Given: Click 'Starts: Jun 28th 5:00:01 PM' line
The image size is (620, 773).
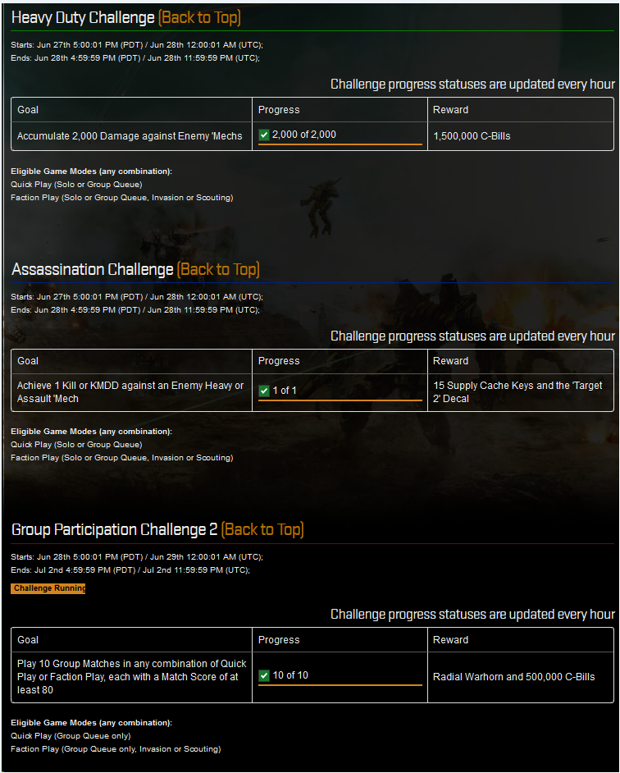Looking at the screenshot, I should pyautogui.click(x=137, y=557).
